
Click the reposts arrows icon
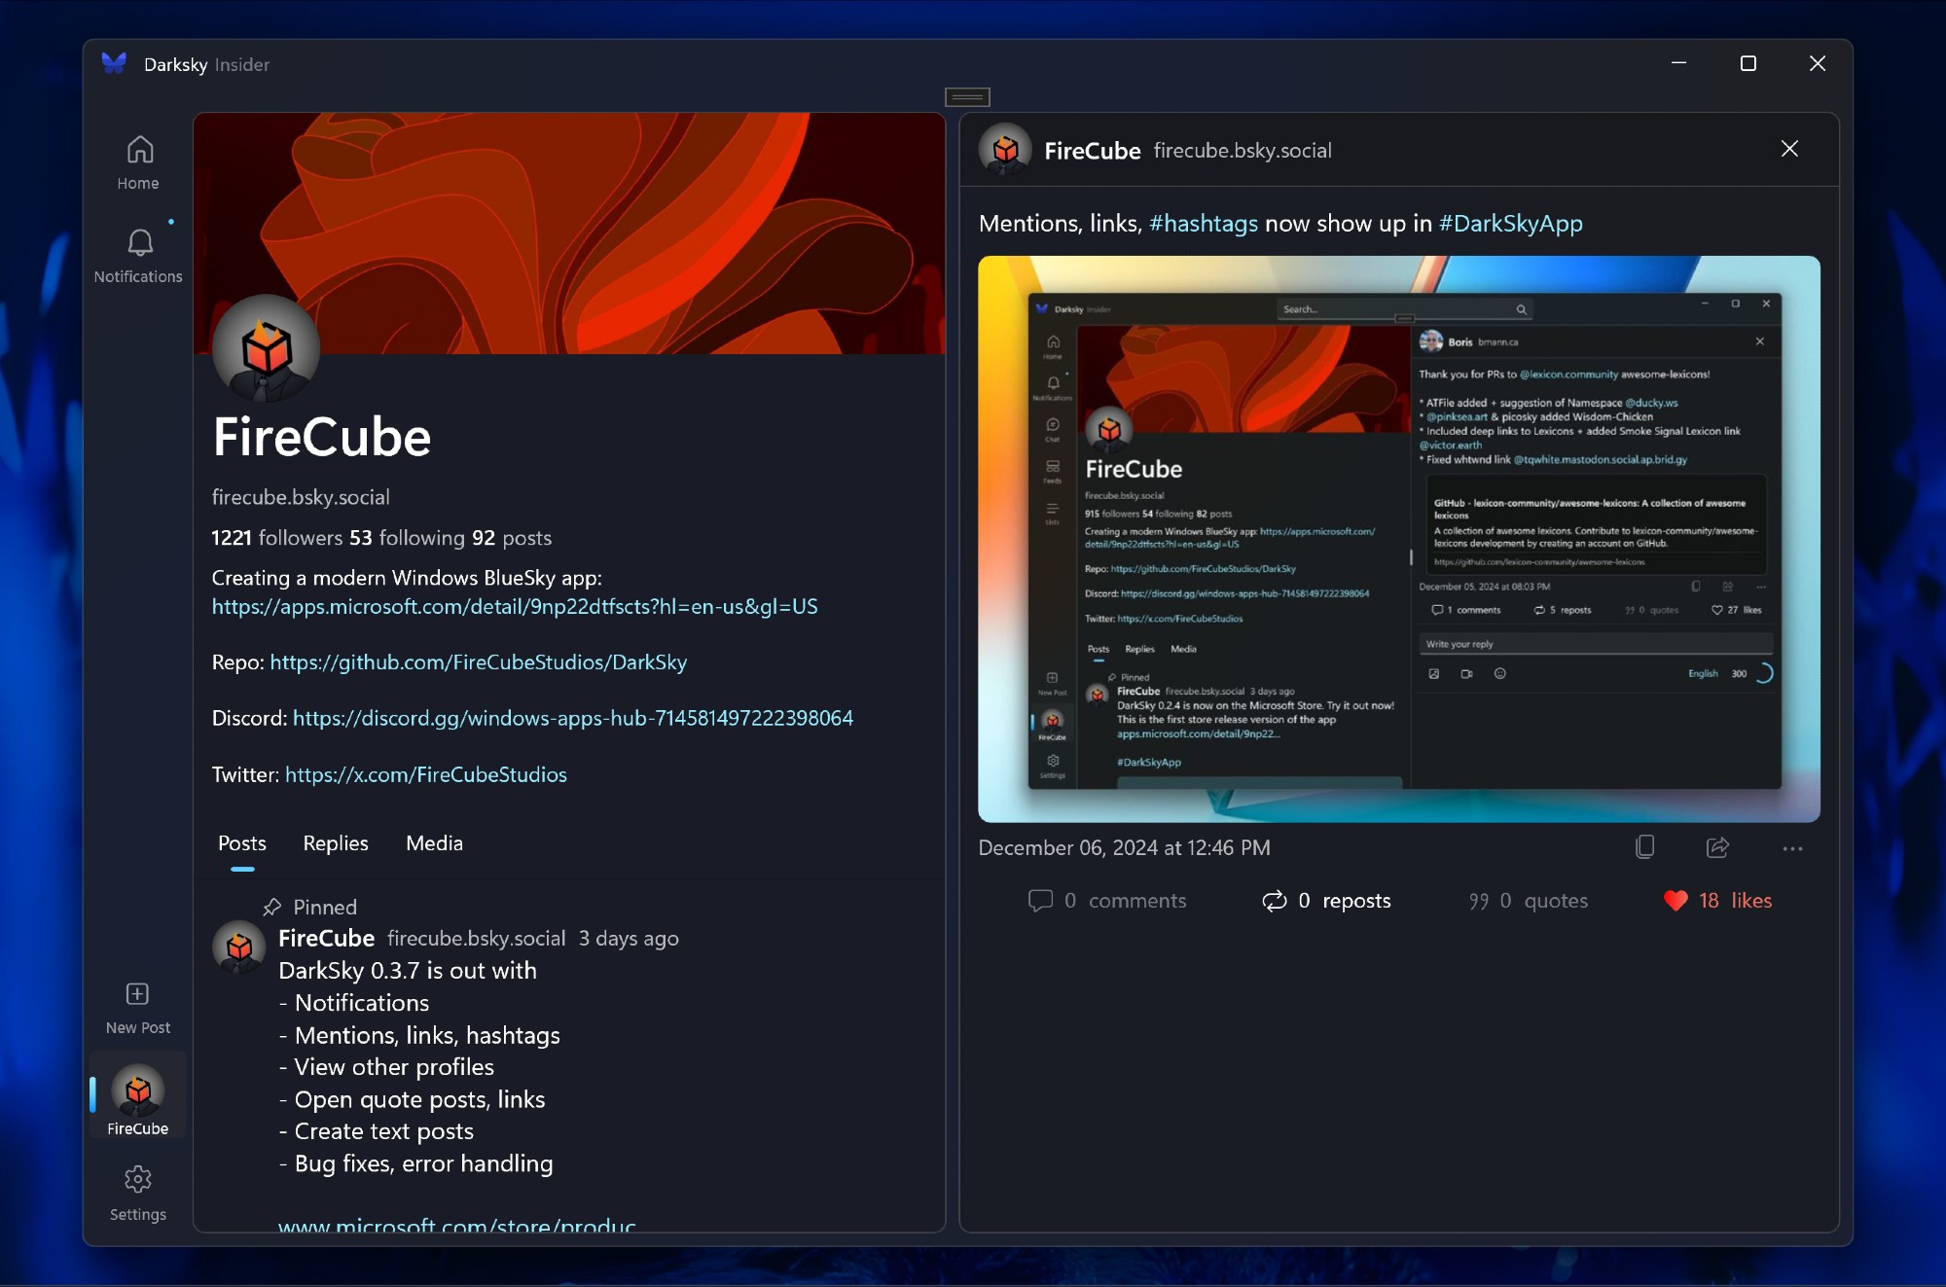tap(1274, 901)
